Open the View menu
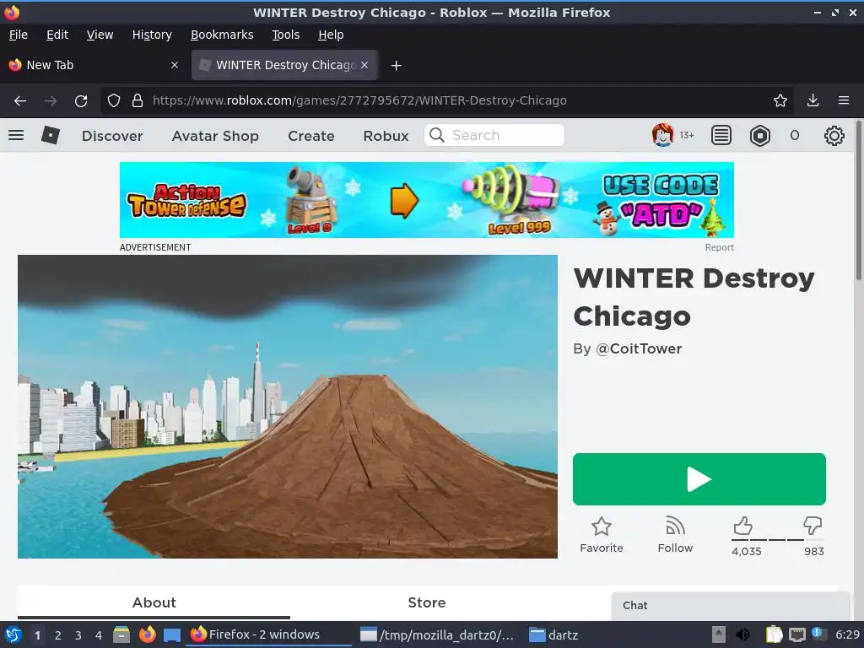Image resolution: width=864 pixels, height=648 pixels. [x=100, y=35]
